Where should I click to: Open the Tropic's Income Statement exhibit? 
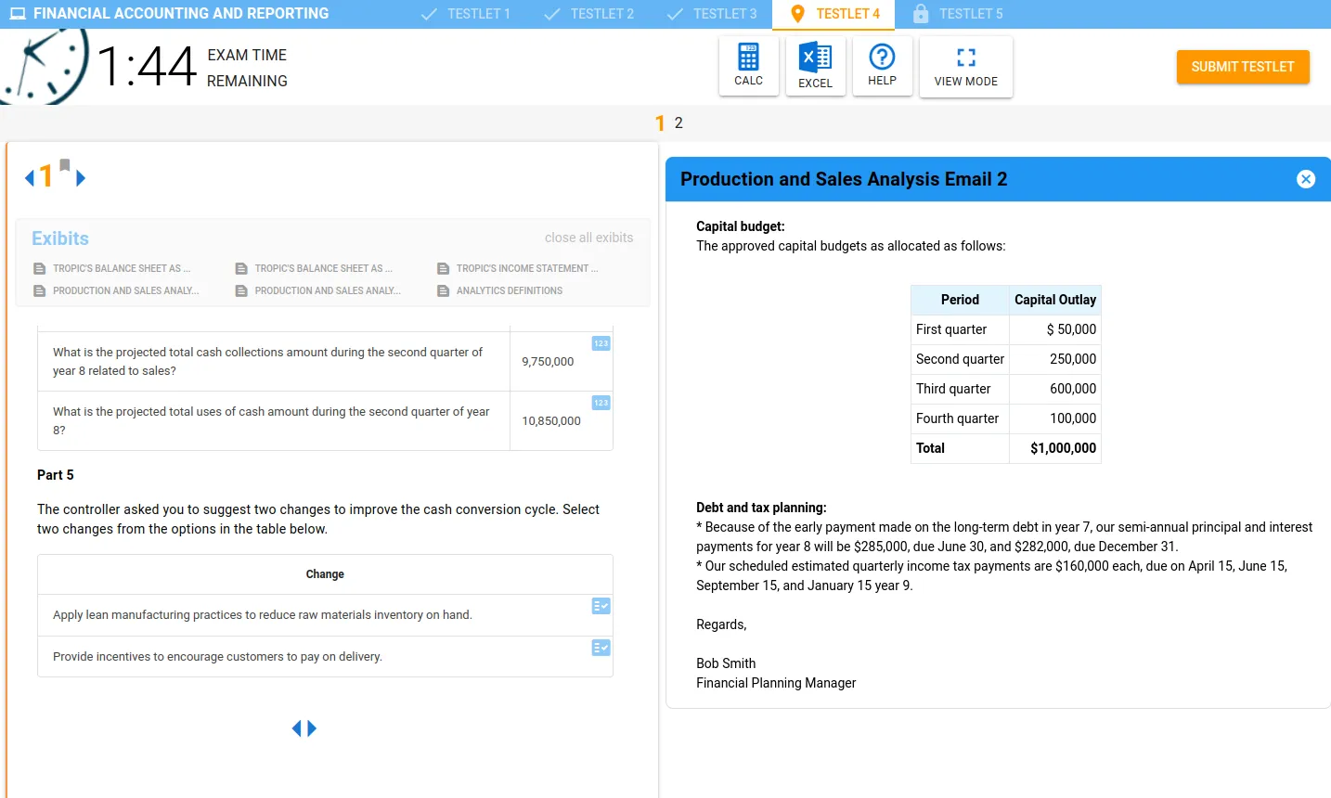click(x=518, y=268)
